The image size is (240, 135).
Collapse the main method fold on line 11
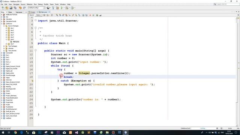36,50
